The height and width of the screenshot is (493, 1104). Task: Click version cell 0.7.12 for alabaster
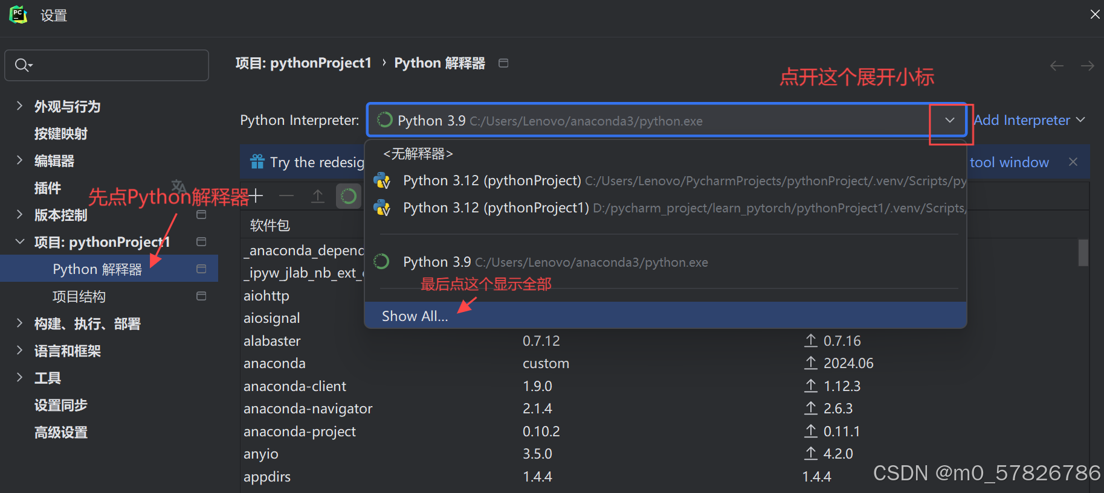tap(541, 341)
